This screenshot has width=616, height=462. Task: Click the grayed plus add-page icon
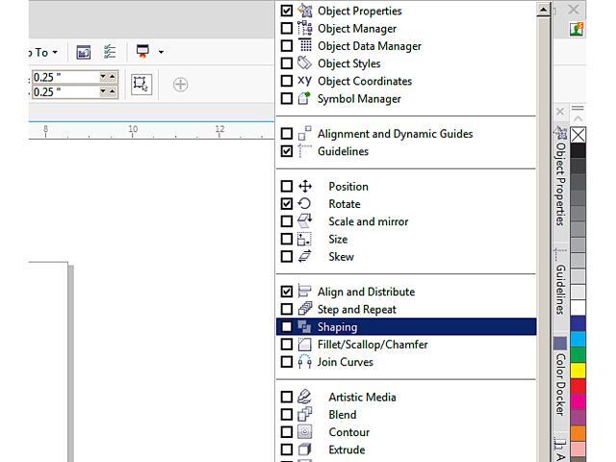click(180, 85)
